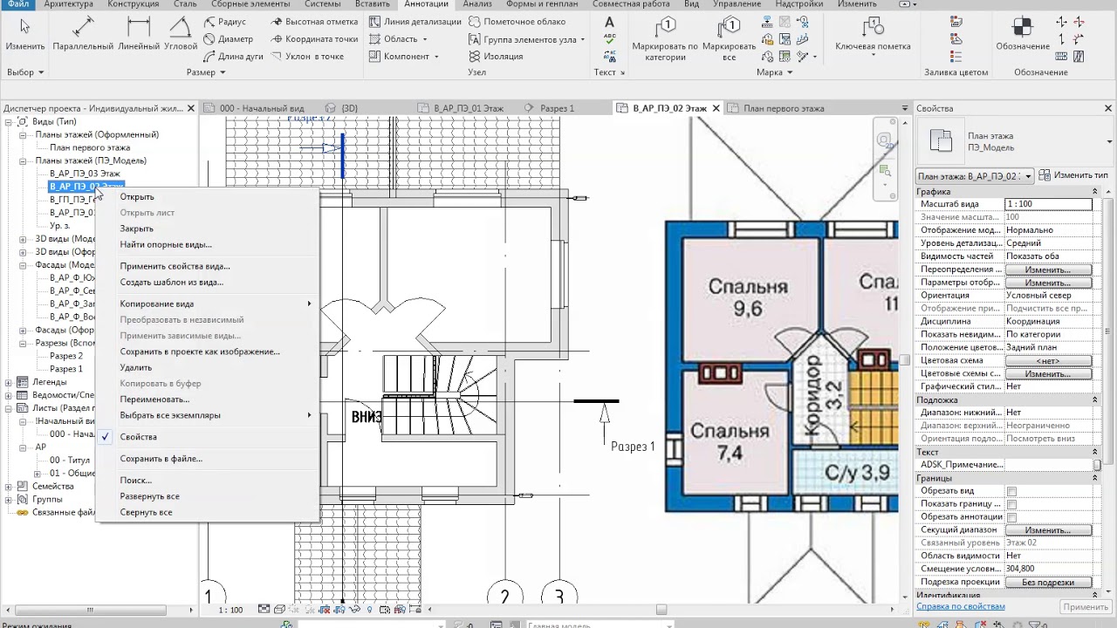1117x628 pixels.
Task: Choose Открыть from the context menu
Action: click(137, 197)
